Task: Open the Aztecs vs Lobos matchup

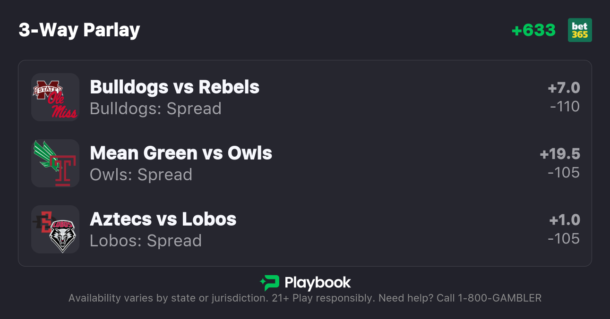Action: (x=163, y=219)
